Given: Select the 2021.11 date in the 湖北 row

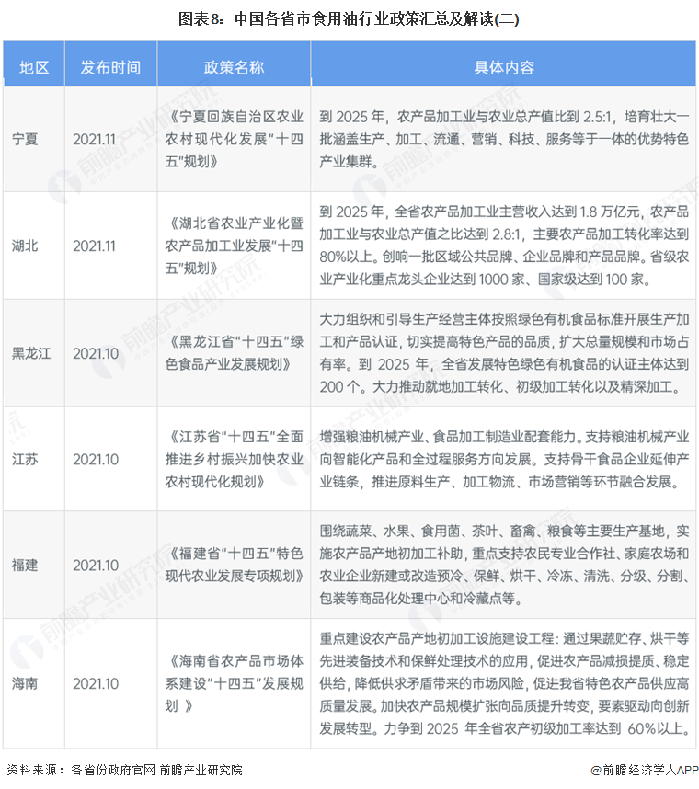Looking at the screenshot, I should click(x=94, y=246).
